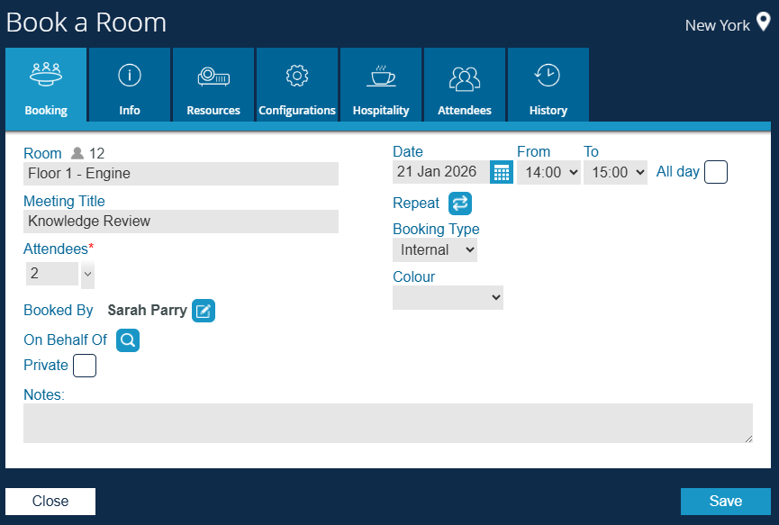Screen dimensions: 779x525
Task: Click the Save button
Action: tap(725, 502)
